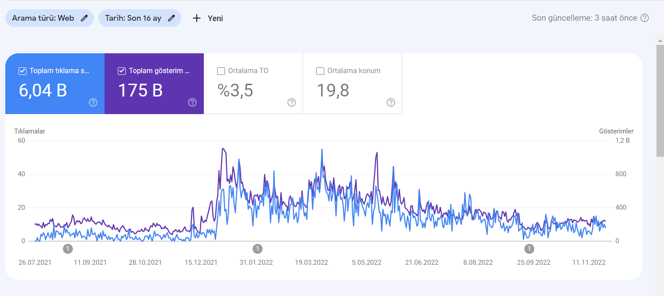This screenshot has width=664, height=296.
Task: Click the plus icon beside Yeni
Action: (197, 18)
